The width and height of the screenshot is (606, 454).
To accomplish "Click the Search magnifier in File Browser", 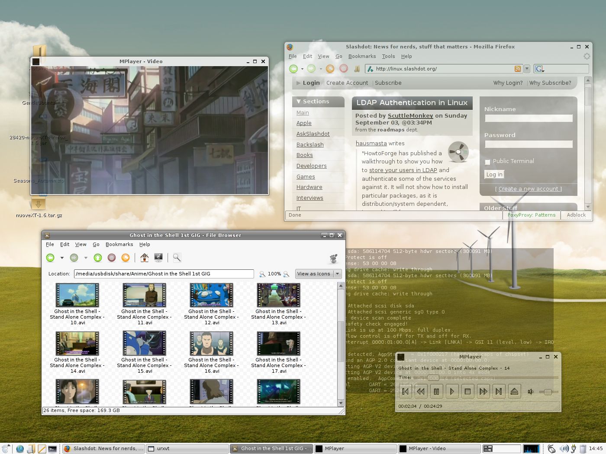I will (x=177, y=258).
